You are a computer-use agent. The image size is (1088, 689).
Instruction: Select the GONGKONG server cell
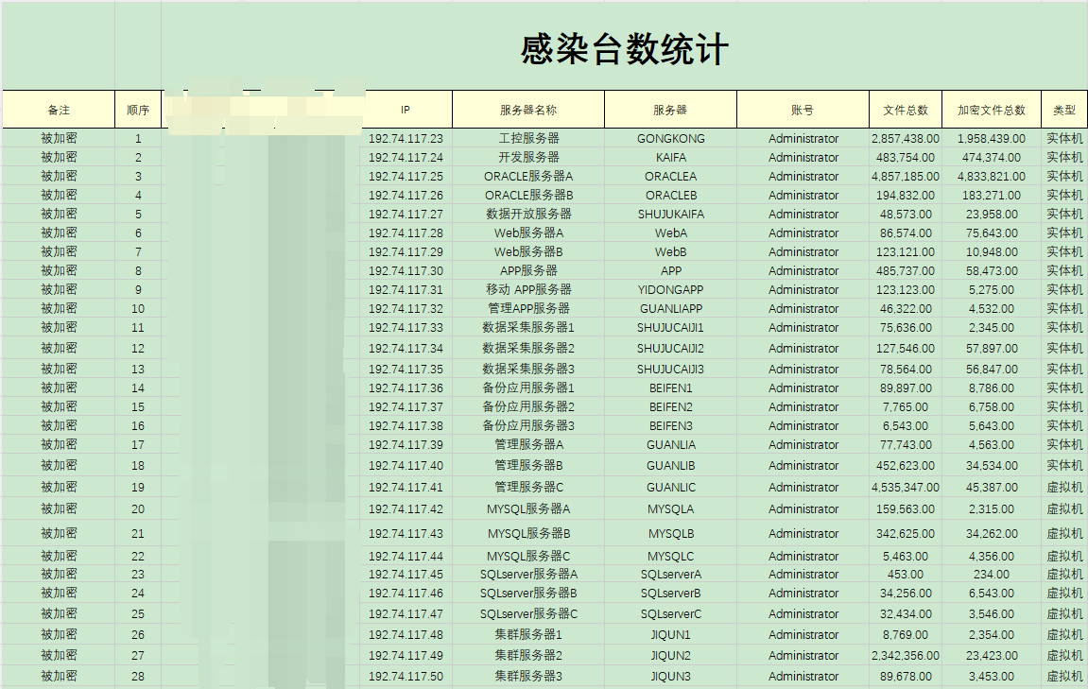pyautogui.click(x=670, y=138)
